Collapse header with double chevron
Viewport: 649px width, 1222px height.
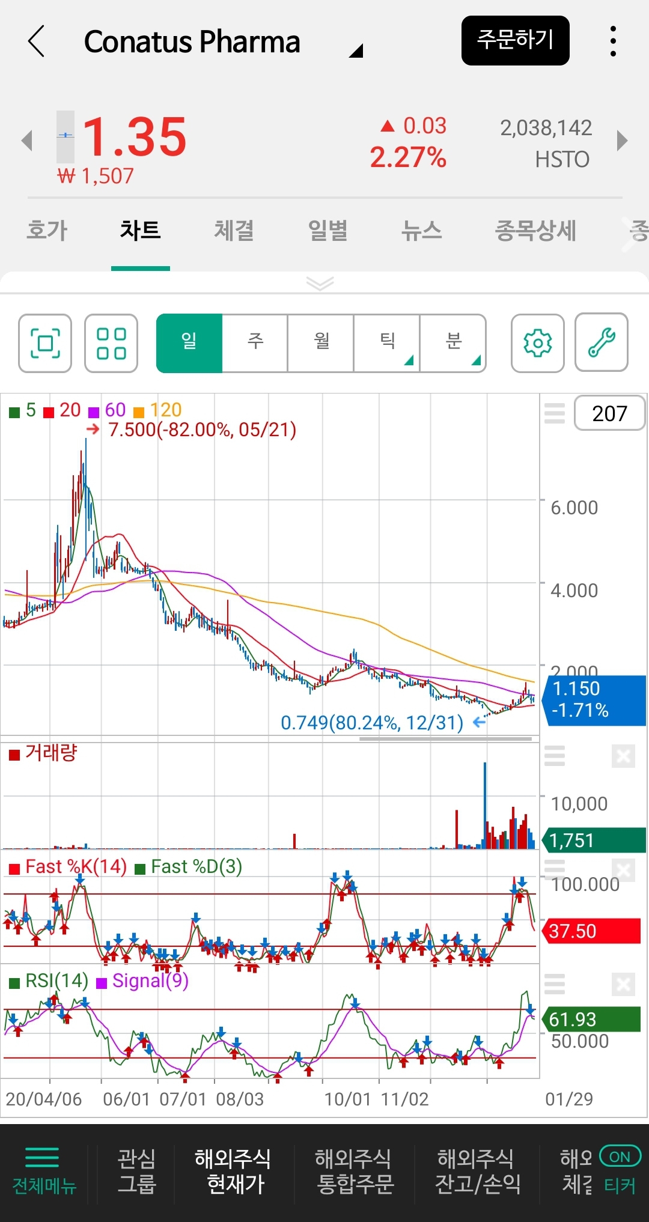click(320, 283)
